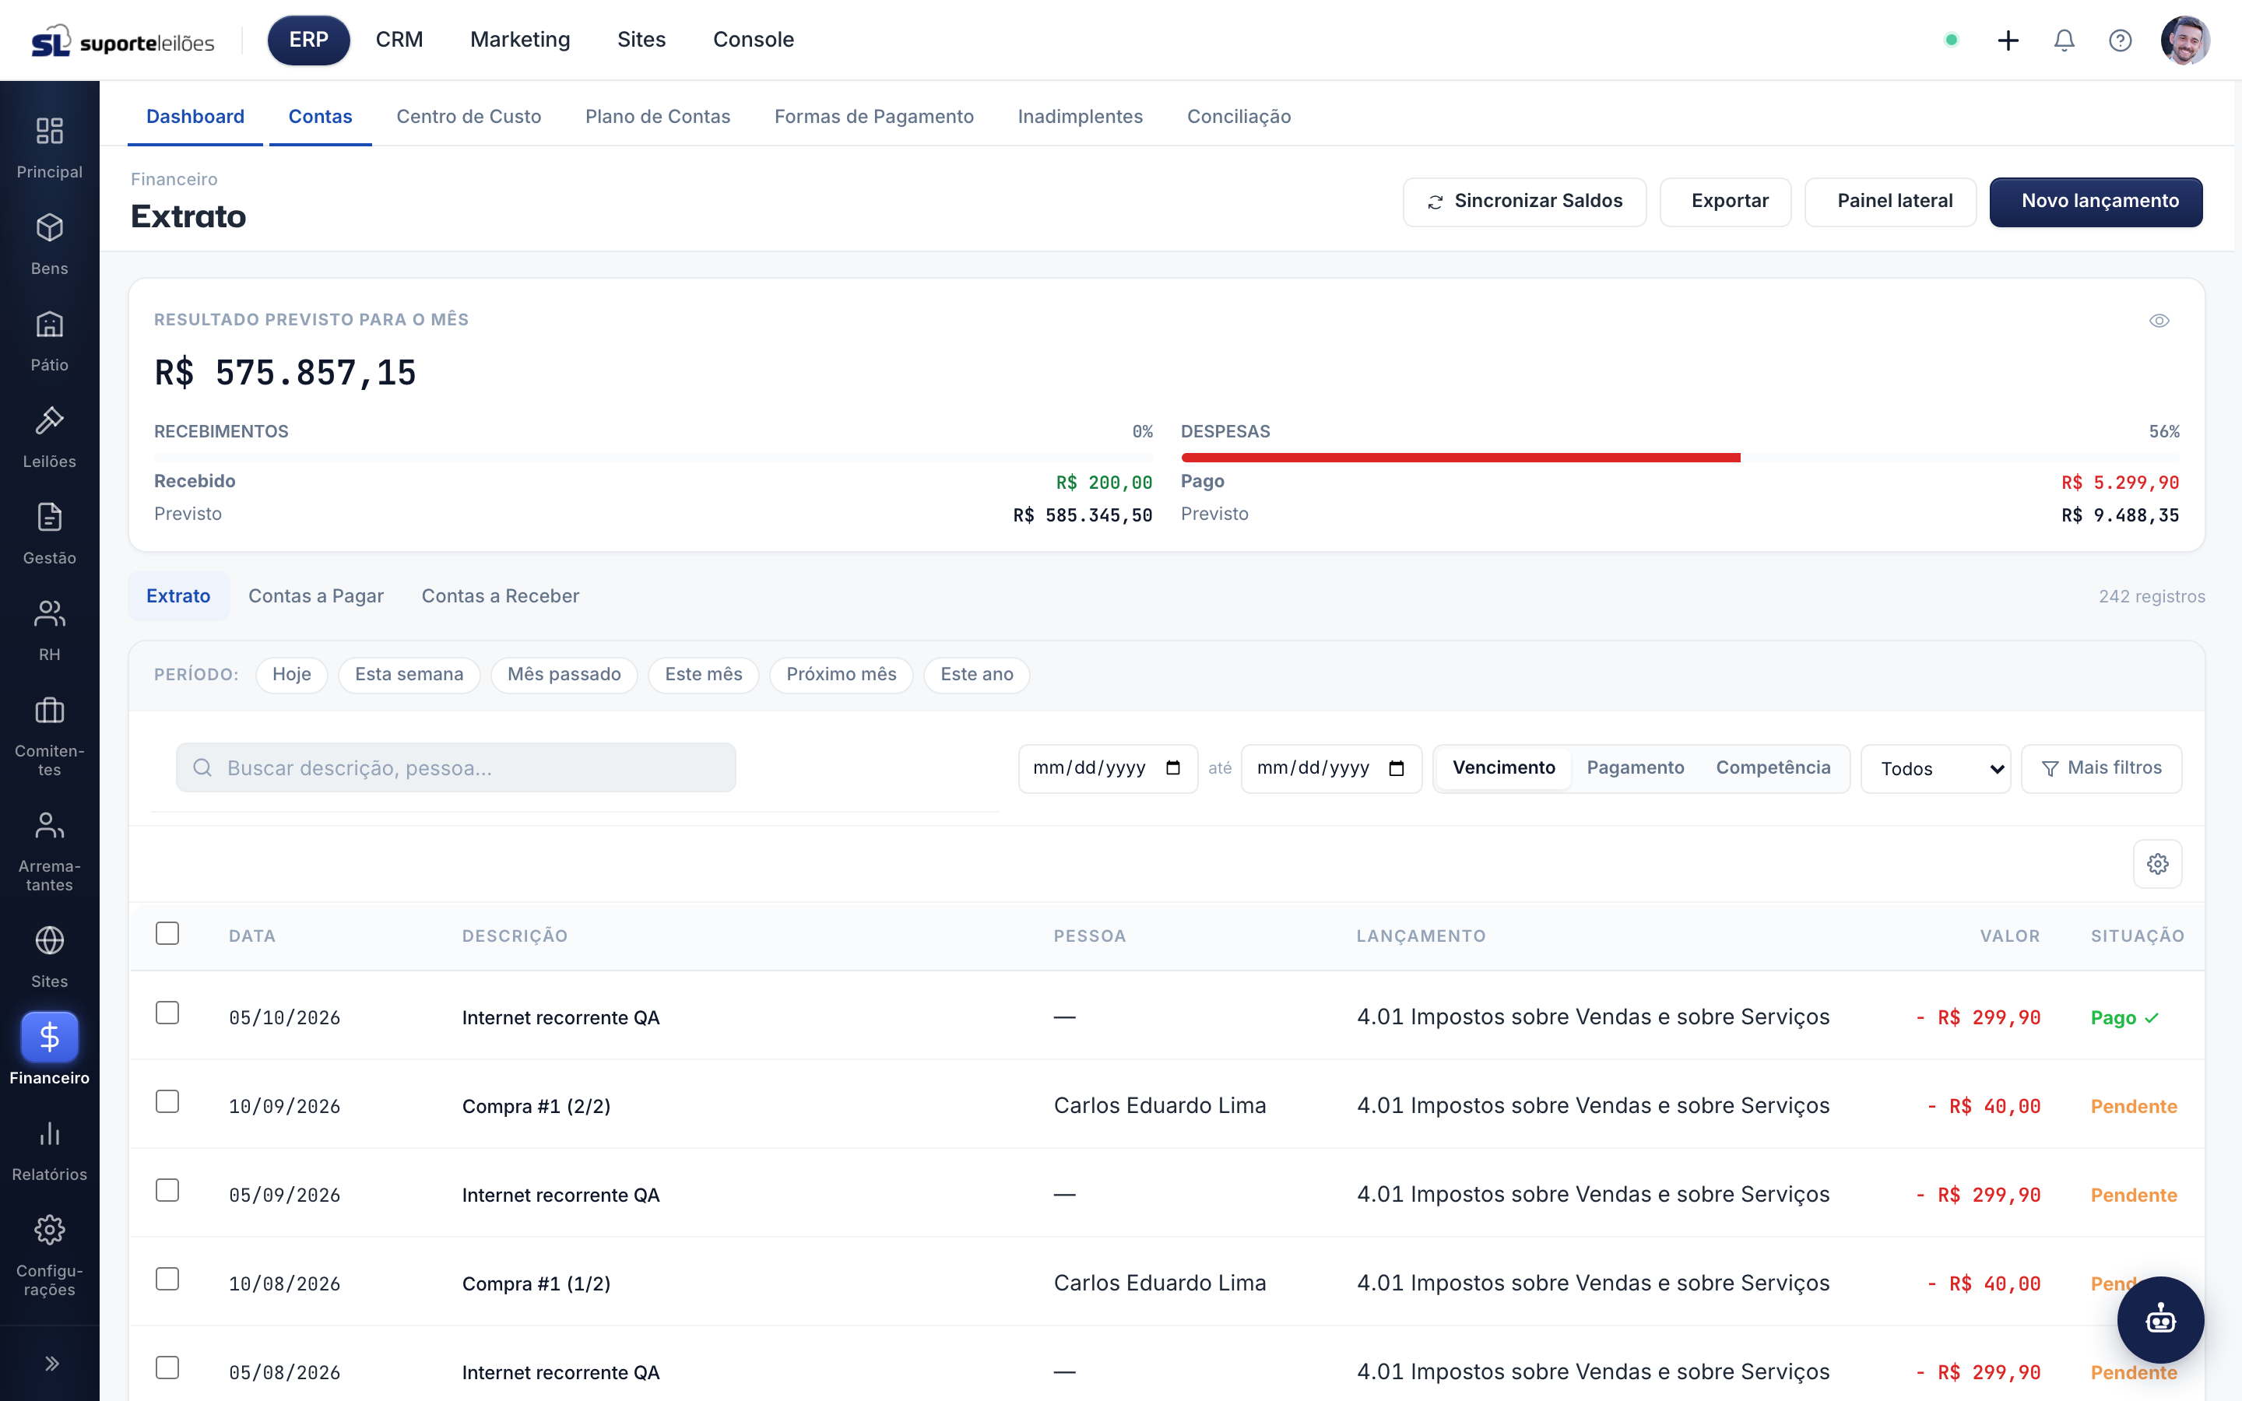This screenshot has width=2242, height=1401.
Task: Open calendar picker of end date
Action: coord(1396,767)
